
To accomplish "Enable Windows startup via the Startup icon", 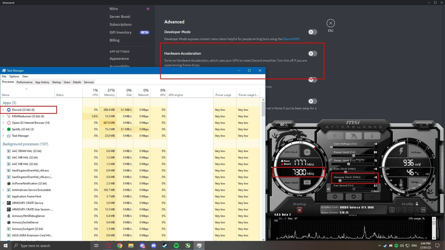I will pyautogui.click(x=300, y=210).
